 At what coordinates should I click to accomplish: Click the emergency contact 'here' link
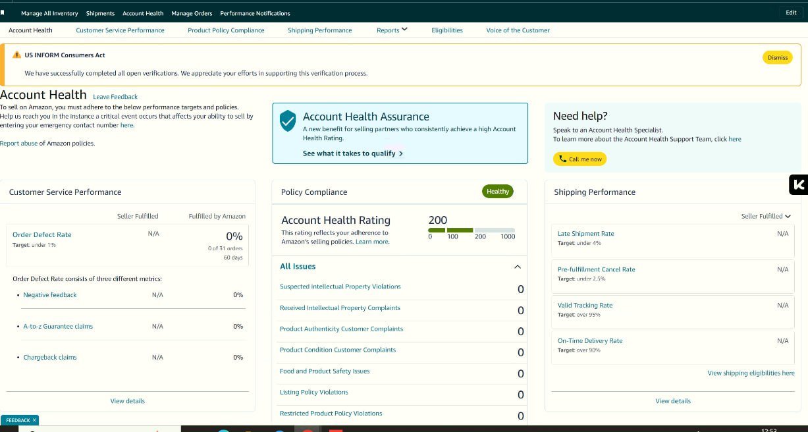pyautogui.click(x=126, y=125)
